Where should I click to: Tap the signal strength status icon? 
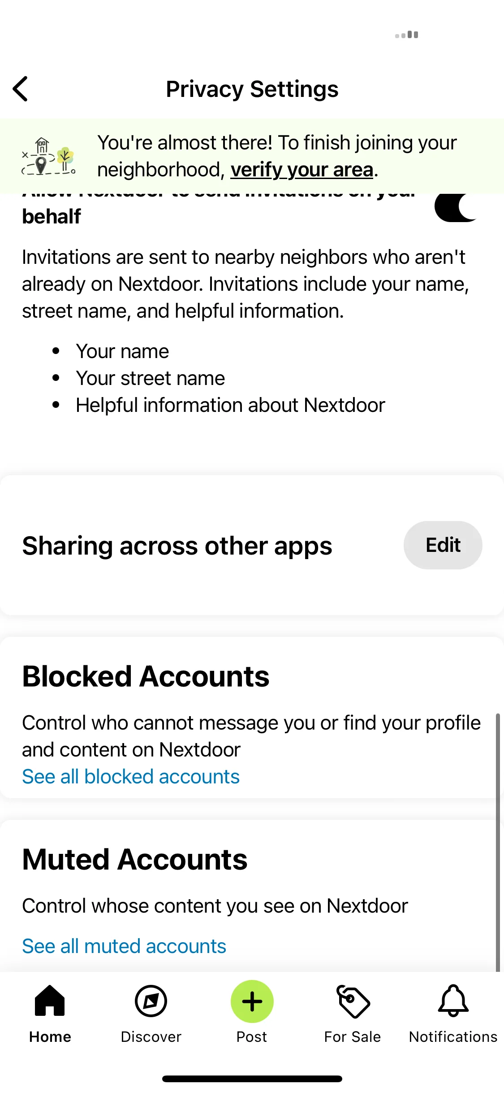[x=407, y=35]
